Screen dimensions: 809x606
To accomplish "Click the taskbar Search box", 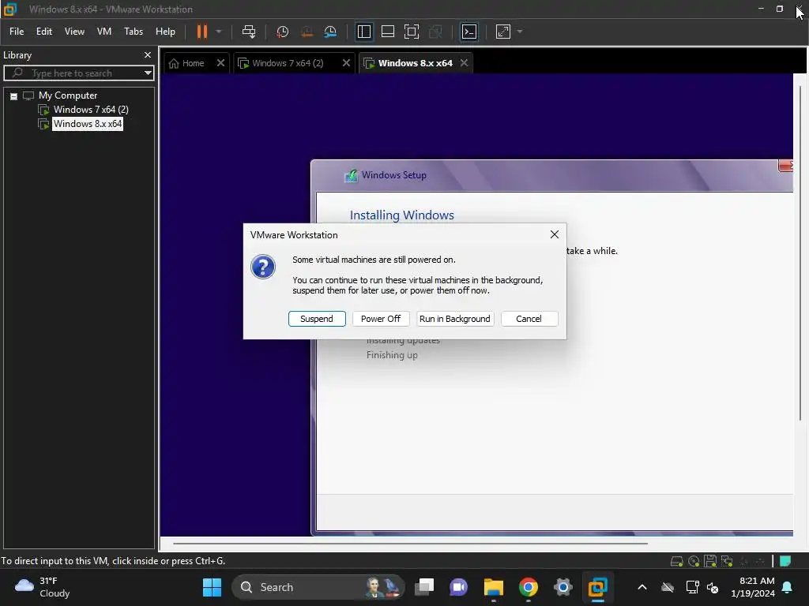I will (318, 587).
